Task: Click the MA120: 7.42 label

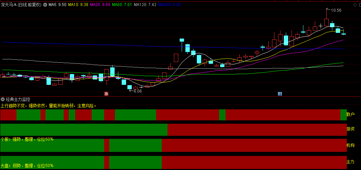Action: pos(145,5)
